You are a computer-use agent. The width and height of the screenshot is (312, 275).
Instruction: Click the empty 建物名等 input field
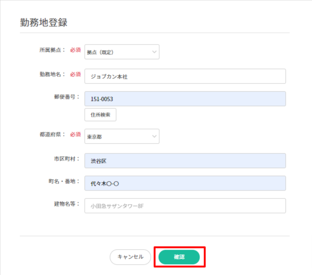185,206
